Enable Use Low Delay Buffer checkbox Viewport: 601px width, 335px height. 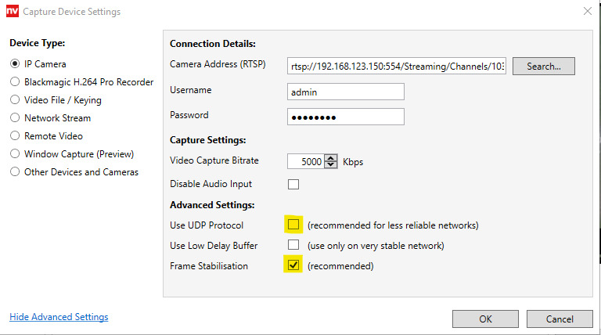click(x=293, y=245)
